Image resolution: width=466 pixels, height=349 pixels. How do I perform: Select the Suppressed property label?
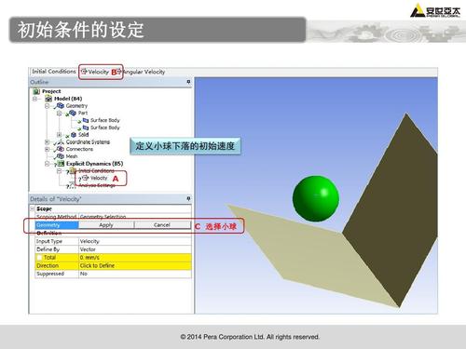pos(50,274)
